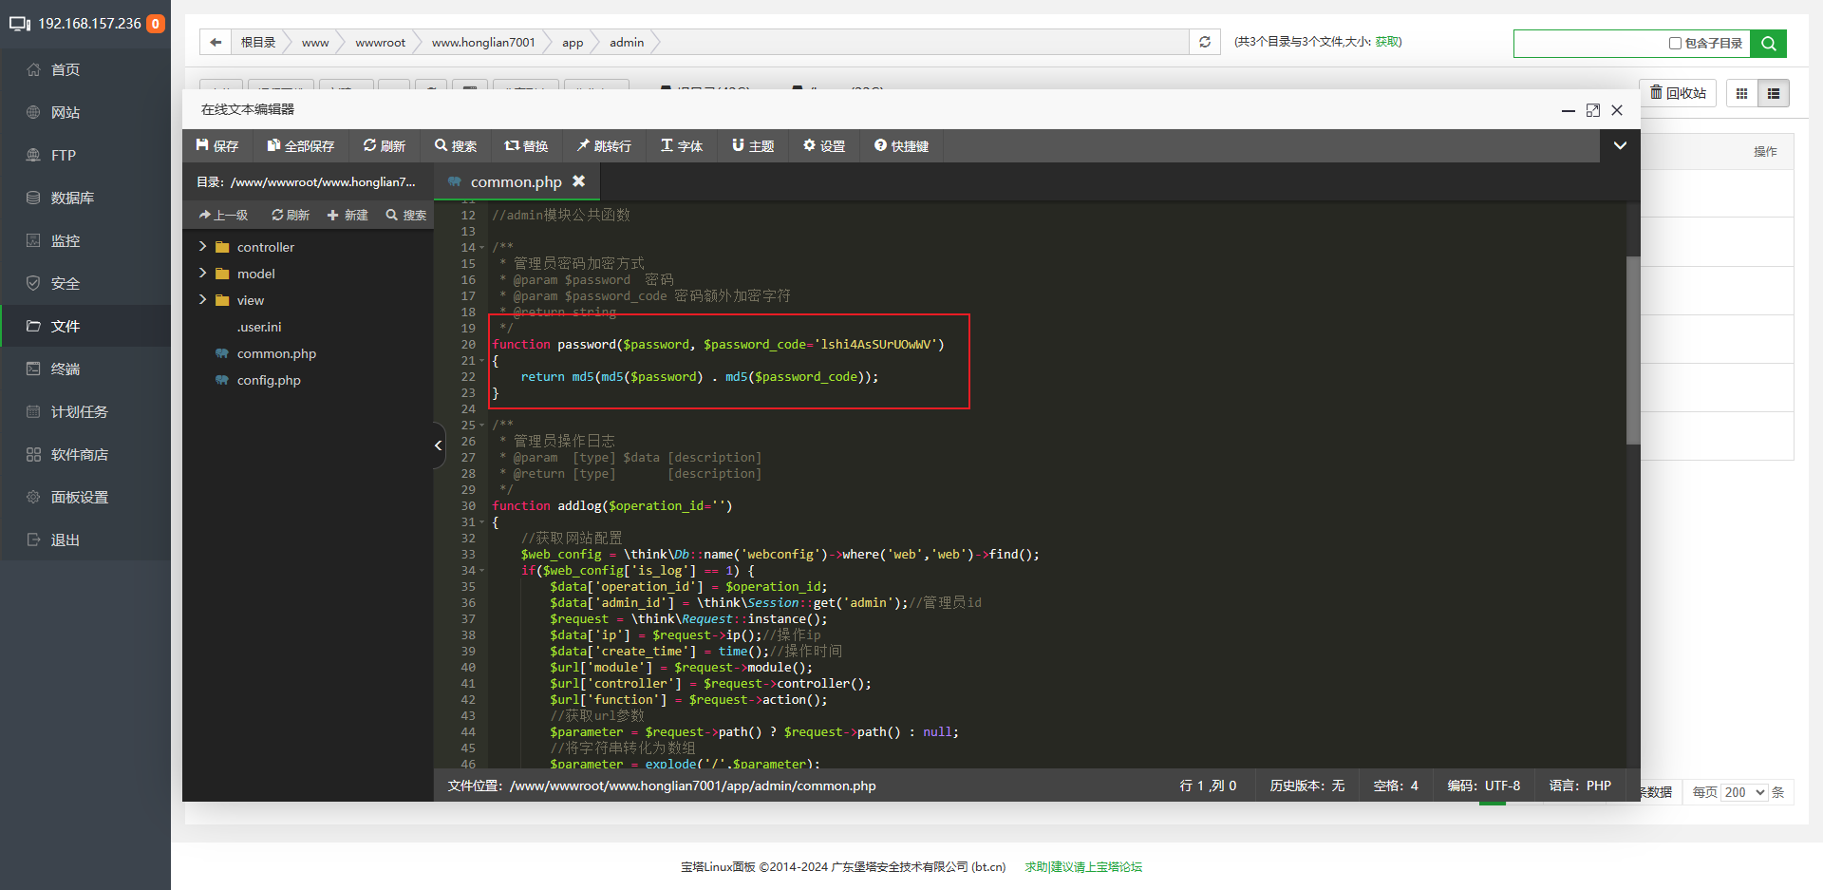Open the BaoTa forum help link
1823x890 pixels.
coord(1083,866)
